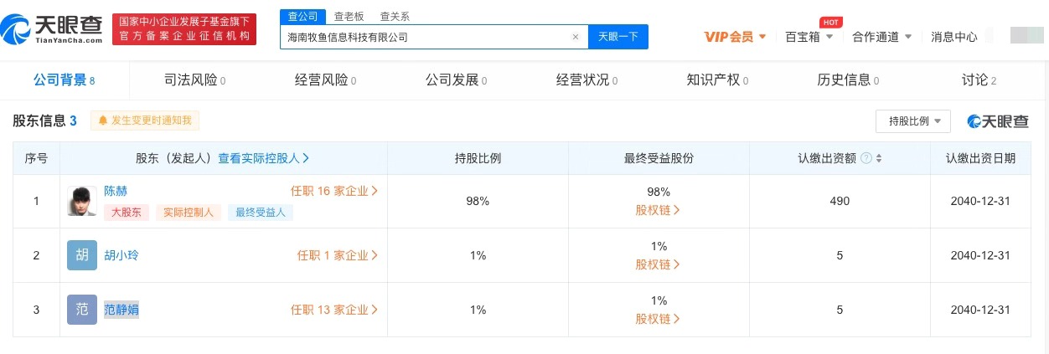The image size is (1049, 354).
Task: Click the info icon beside 认缴出资额
Action: [866, 158]
